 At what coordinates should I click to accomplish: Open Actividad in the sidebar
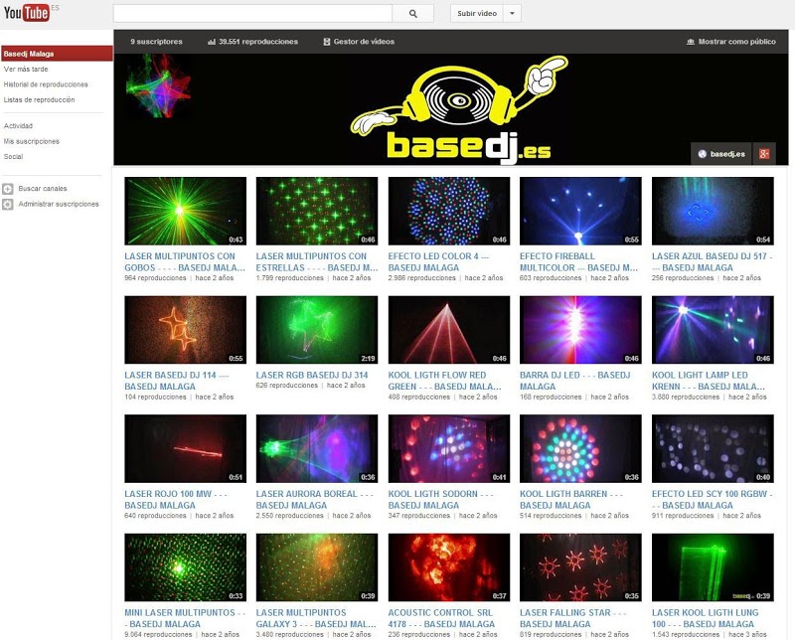[x=18, y=126]
